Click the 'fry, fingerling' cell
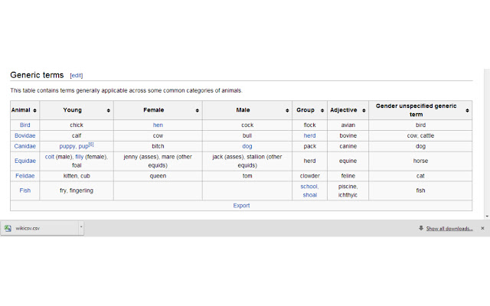This screenshot has height=306, width=490. [77, 190]
